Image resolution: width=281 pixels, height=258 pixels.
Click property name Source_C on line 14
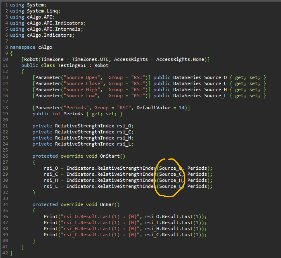[215, 83]
